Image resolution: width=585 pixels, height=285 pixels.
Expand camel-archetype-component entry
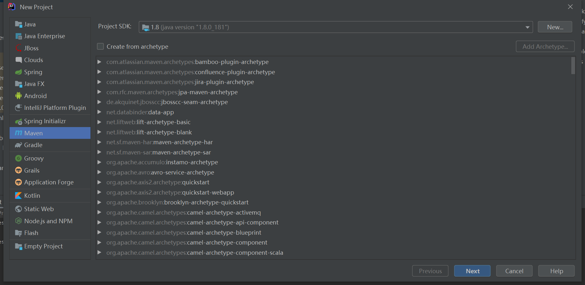(x=99, y=242)
